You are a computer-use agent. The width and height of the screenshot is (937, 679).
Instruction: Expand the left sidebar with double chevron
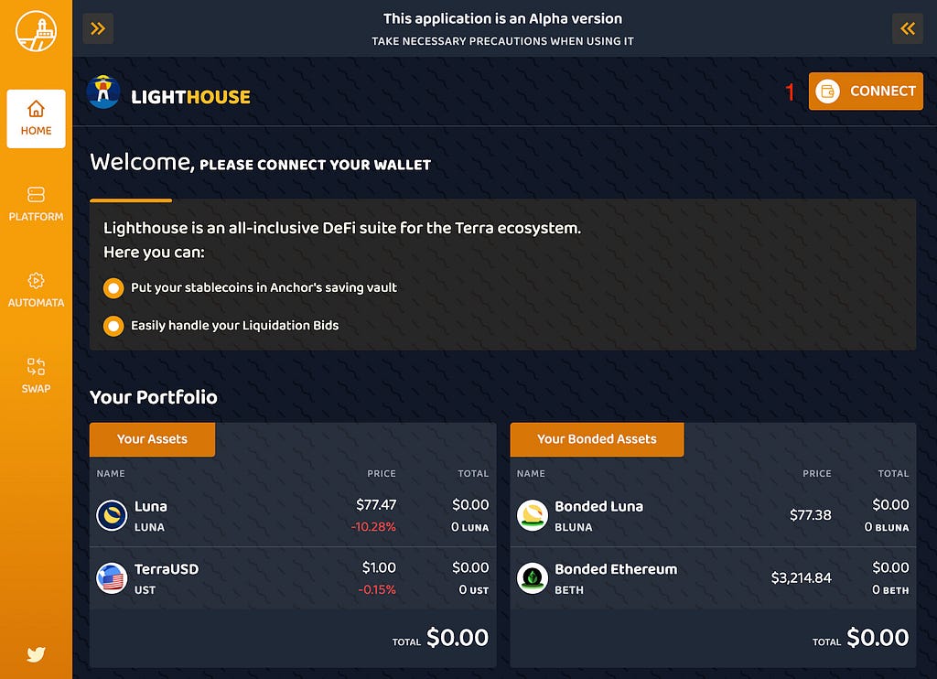pyautogui.click(x=98, y=28)
